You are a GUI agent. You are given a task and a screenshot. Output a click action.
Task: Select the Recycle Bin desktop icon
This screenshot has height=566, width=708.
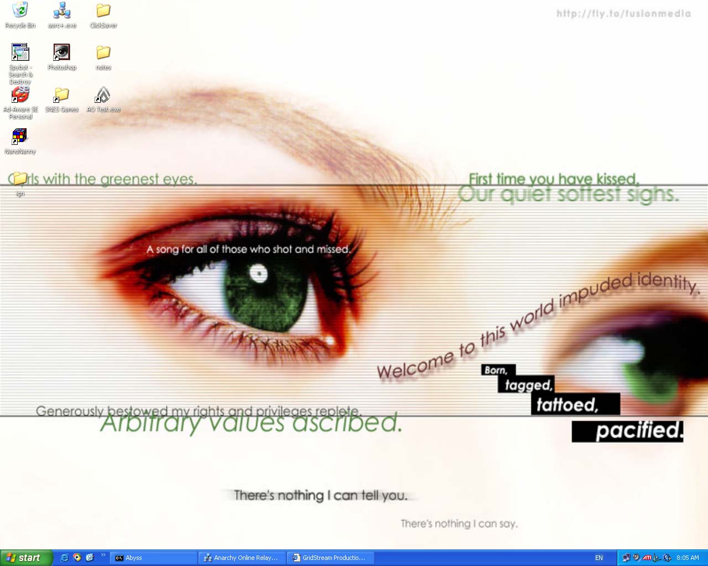[x=20, y=11]
